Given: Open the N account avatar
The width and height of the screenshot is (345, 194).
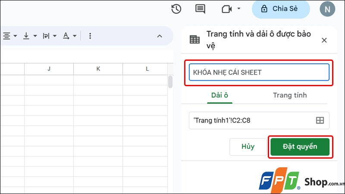Looking at the screenshot, I should (327, 9).
